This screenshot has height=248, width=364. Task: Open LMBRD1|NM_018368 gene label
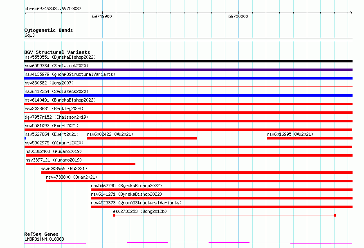tap(44, 239)
